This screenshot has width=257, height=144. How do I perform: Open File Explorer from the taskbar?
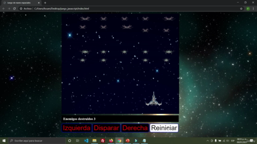point(94,140)
